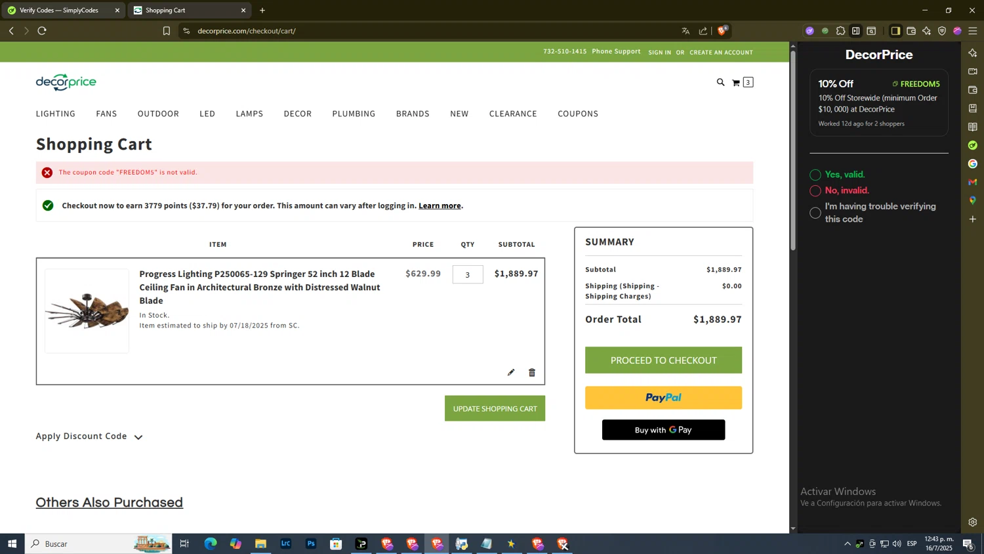
Task: Open the Progress Lighting ceiling fan title link
Action: pos(260,287)
